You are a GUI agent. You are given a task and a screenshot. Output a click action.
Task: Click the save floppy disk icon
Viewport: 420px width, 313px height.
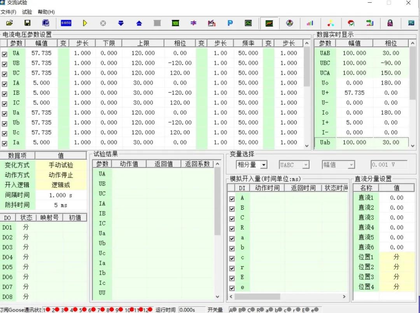pos(28,23)
